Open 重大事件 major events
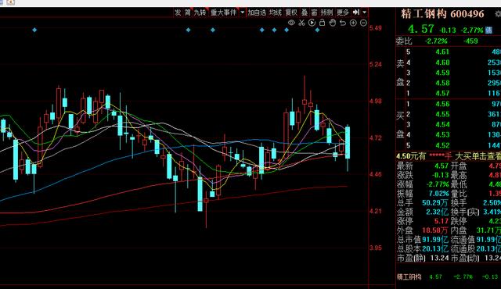Screen dimensions: 501x289 coord(223,12)
